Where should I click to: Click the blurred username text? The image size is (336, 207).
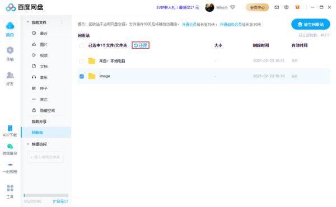(222, 7)
